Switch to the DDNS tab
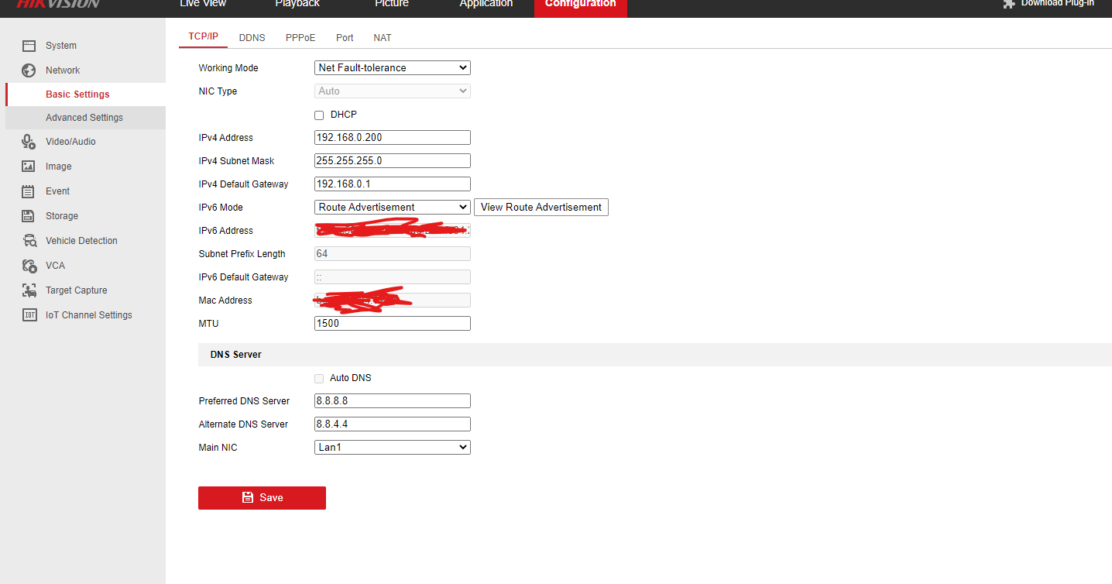 (252, 37)
